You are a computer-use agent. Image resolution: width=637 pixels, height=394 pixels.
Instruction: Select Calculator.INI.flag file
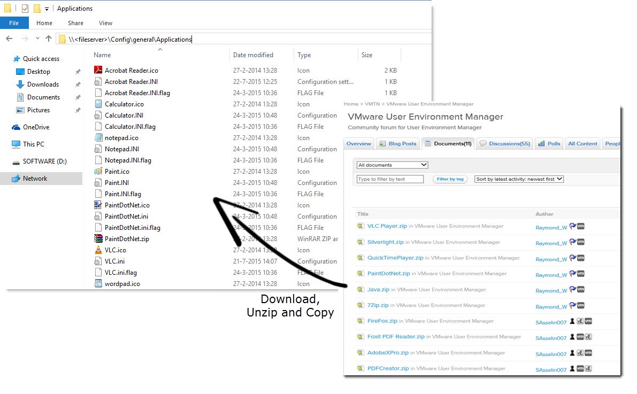coord(130,127)
